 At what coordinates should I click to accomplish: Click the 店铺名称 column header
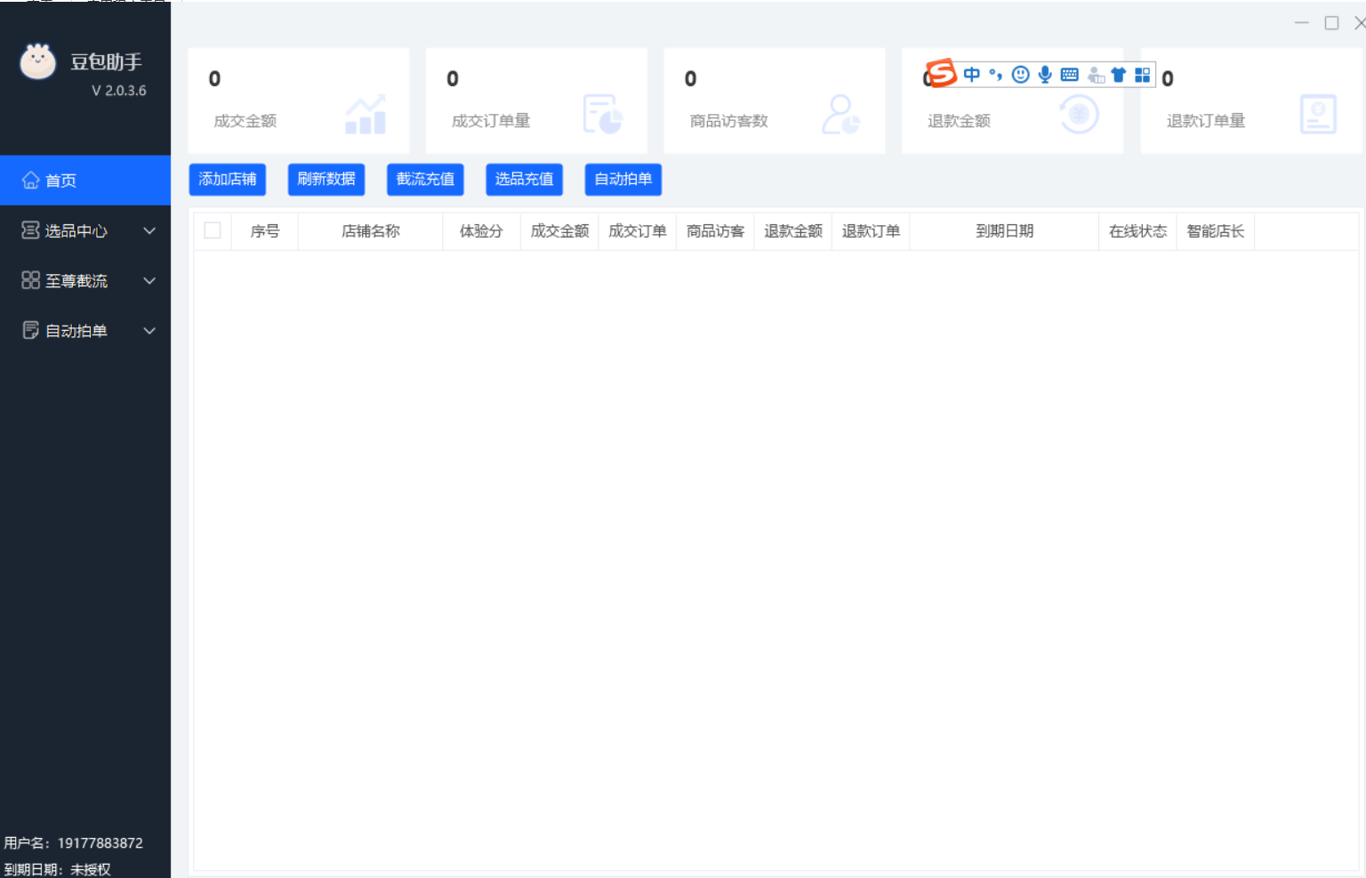371,231
